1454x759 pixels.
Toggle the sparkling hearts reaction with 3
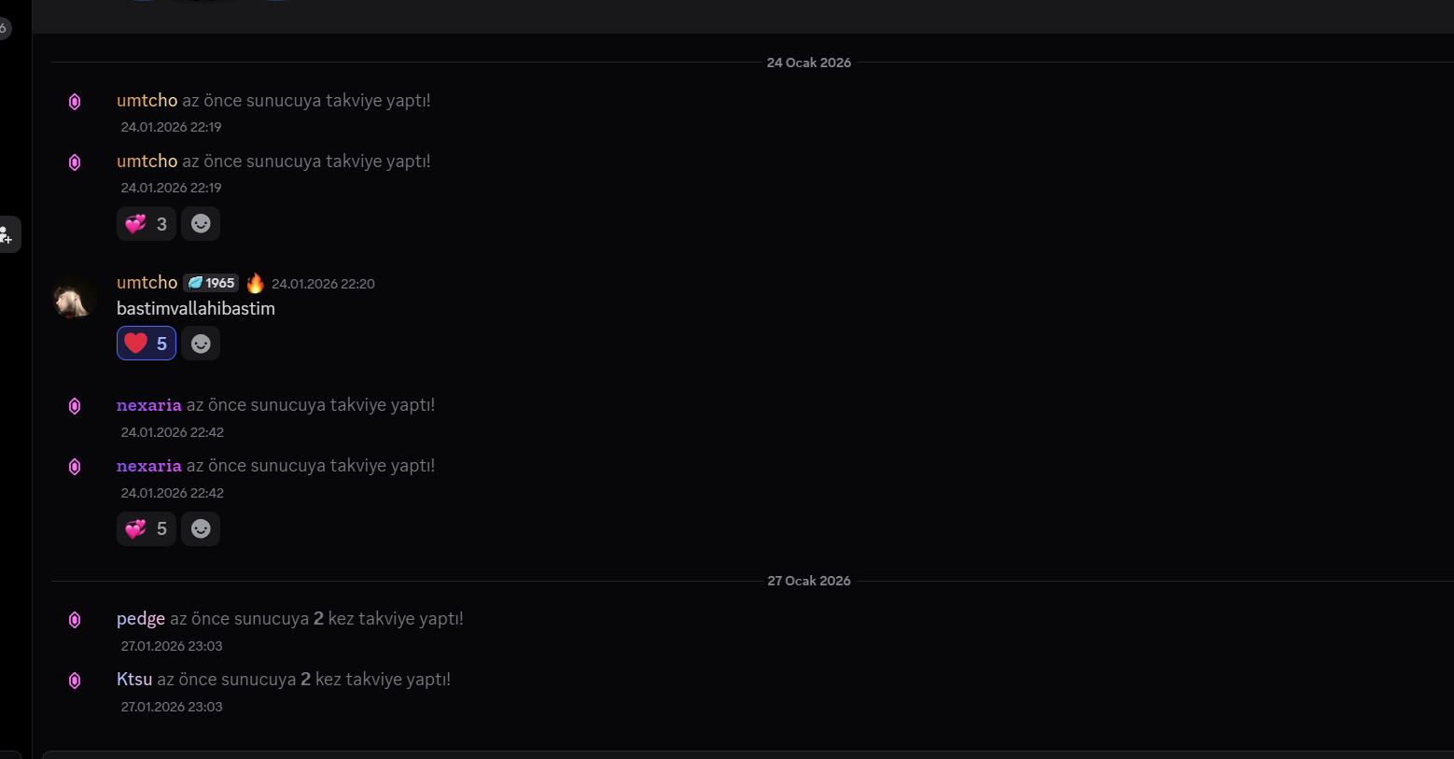tap(147, 224)
